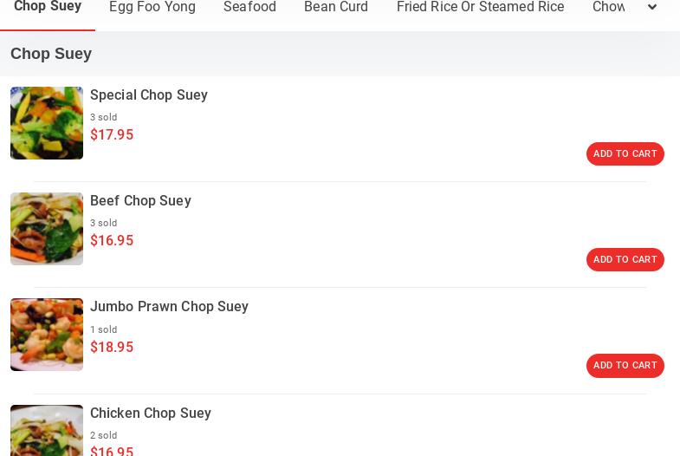Add Jumbo Prawn Chop Suey to cart
This screenshot has height=456, width=680.
(x=625, y=366)
